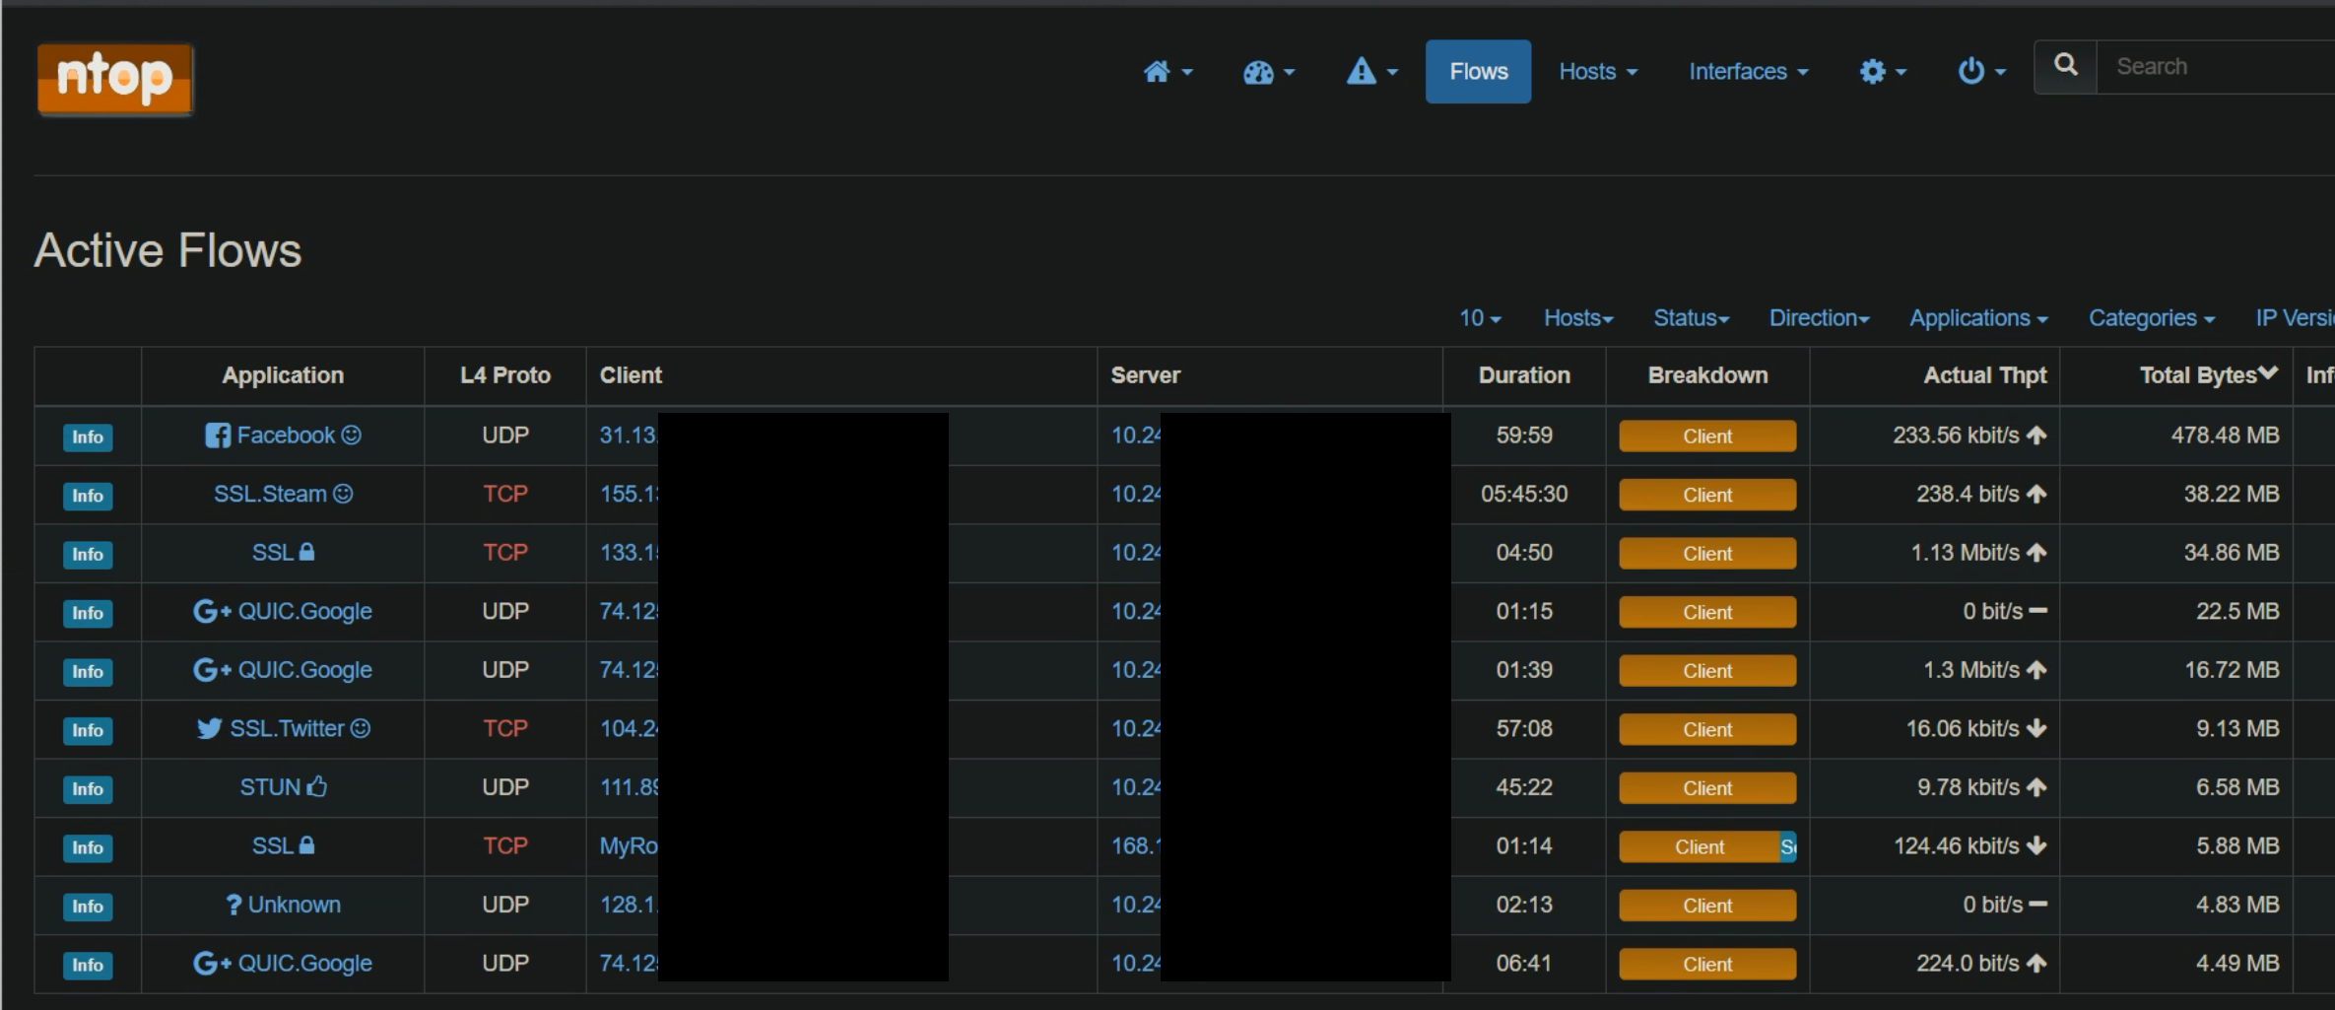This screenshot has width=2335, height=1010.
Task: Click the 124.46 kbit/s throughput value
Action: tap(1956, 846)
